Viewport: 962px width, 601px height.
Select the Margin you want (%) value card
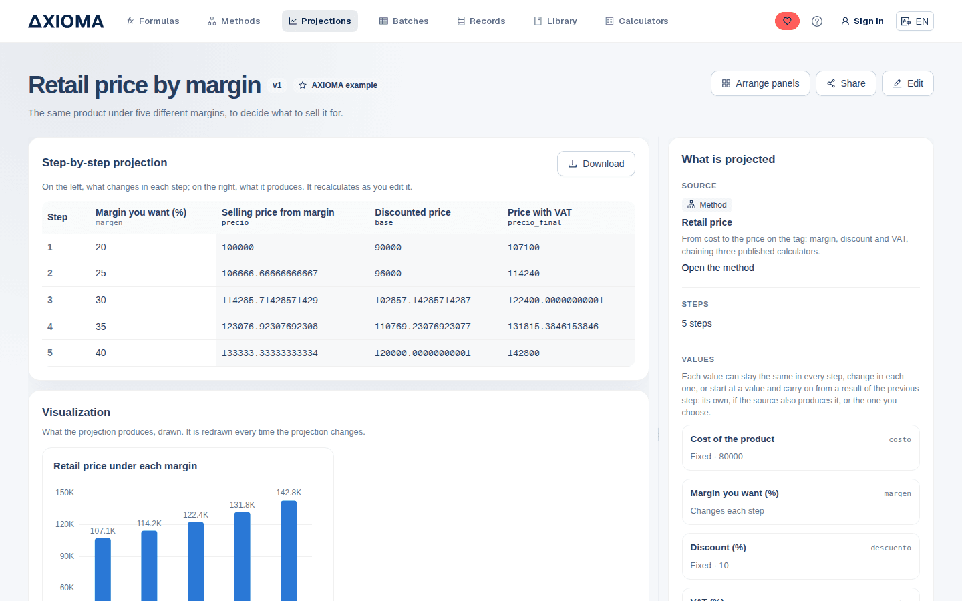click(800, 502)
